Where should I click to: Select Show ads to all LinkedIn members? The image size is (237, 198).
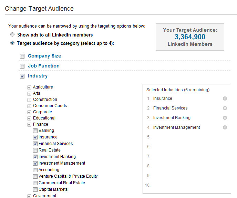pyautogui.click(x=12, y=35)
